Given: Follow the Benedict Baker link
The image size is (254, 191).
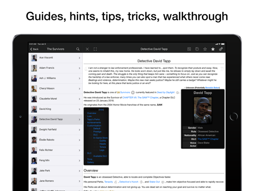Looking at the screenshot, I should click(x=212, y=88).
